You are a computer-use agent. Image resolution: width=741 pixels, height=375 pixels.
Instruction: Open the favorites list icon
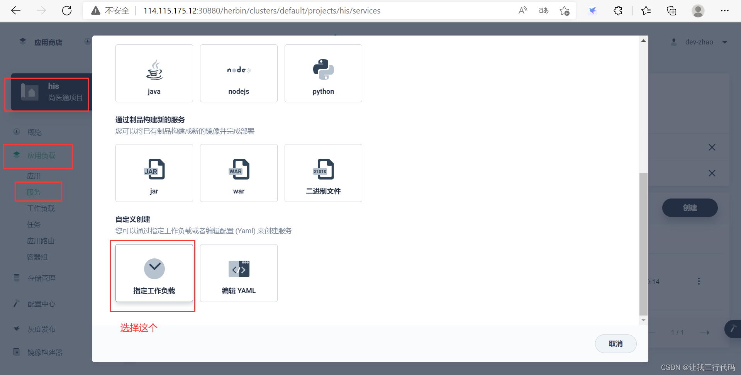click(646, 11)
